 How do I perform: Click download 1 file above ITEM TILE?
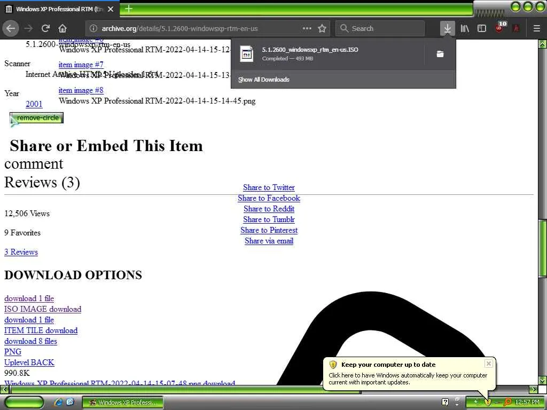coord(29,320)
